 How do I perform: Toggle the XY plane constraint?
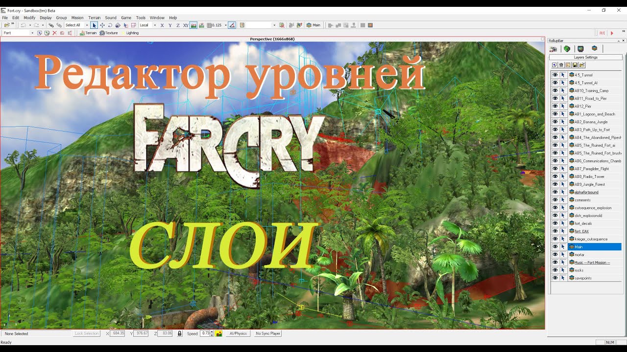tap(186, 25)
